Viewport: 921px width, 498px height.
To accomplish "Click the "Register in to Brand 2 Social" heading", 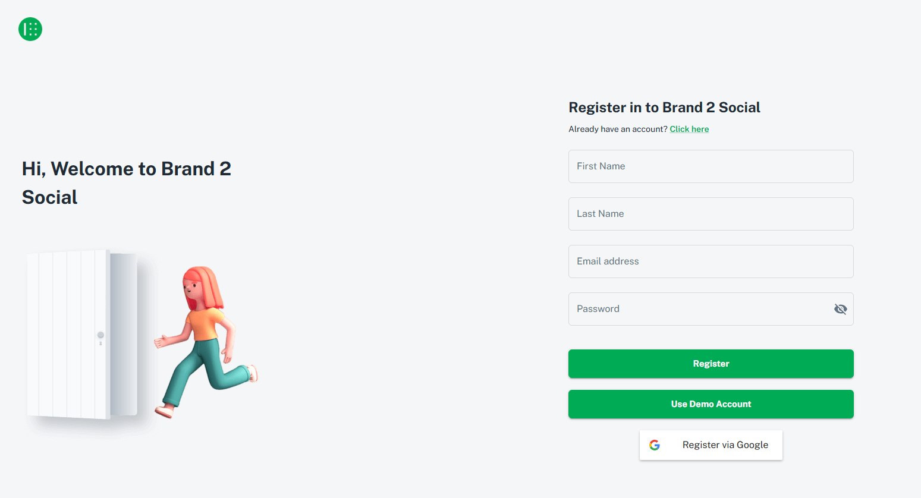I will pos(664,108).
